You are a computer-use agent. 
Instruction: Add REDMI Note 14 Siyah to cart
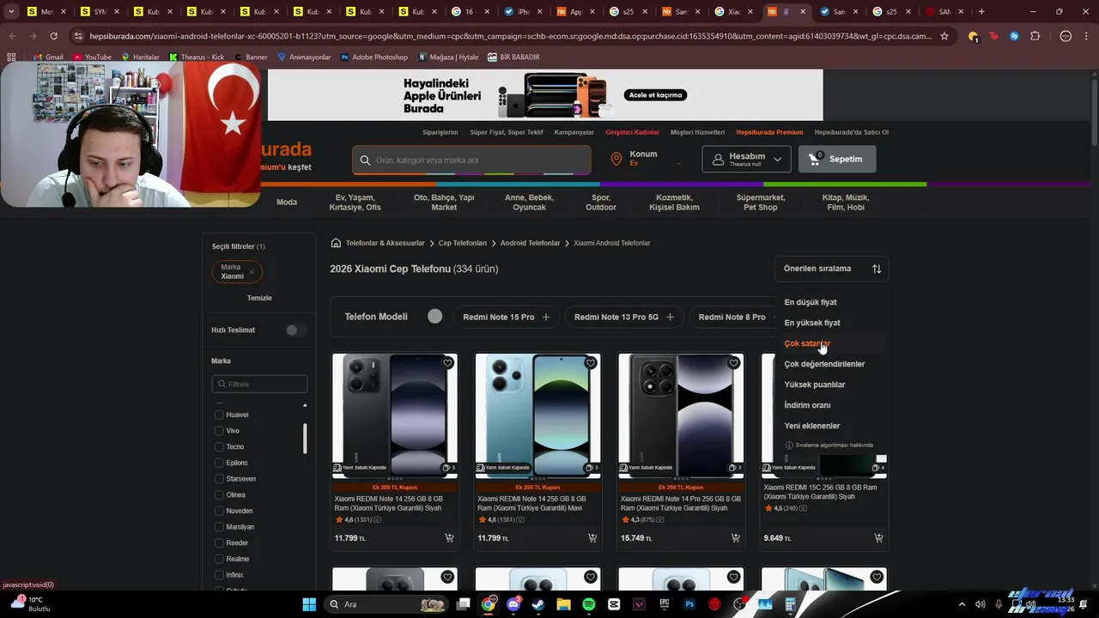tap(449, 538)
